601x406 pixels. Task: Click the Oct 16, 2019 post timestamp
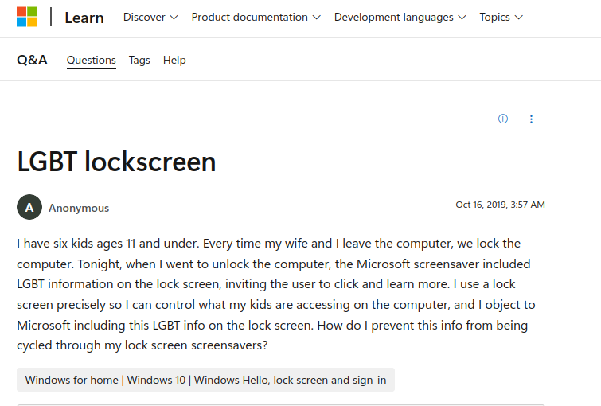500,205
